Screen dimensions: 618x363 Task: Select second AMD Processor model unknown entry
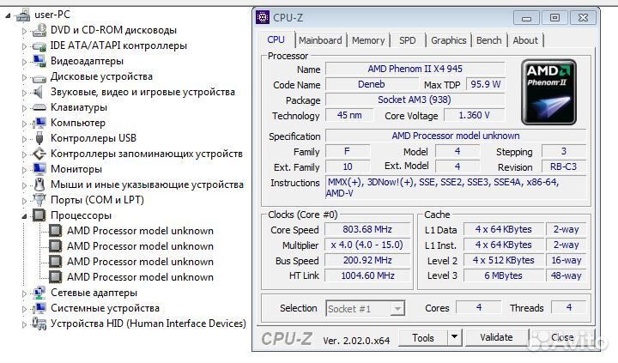tap(140, 246)
